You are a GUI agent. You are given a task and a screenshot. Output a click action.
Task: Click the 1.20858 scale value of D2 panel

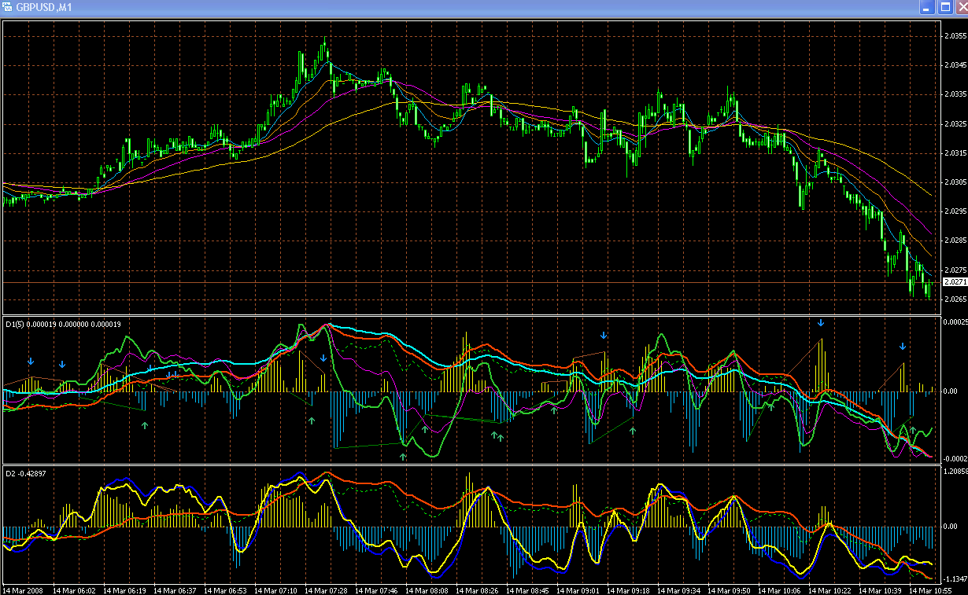click(955, 472)
